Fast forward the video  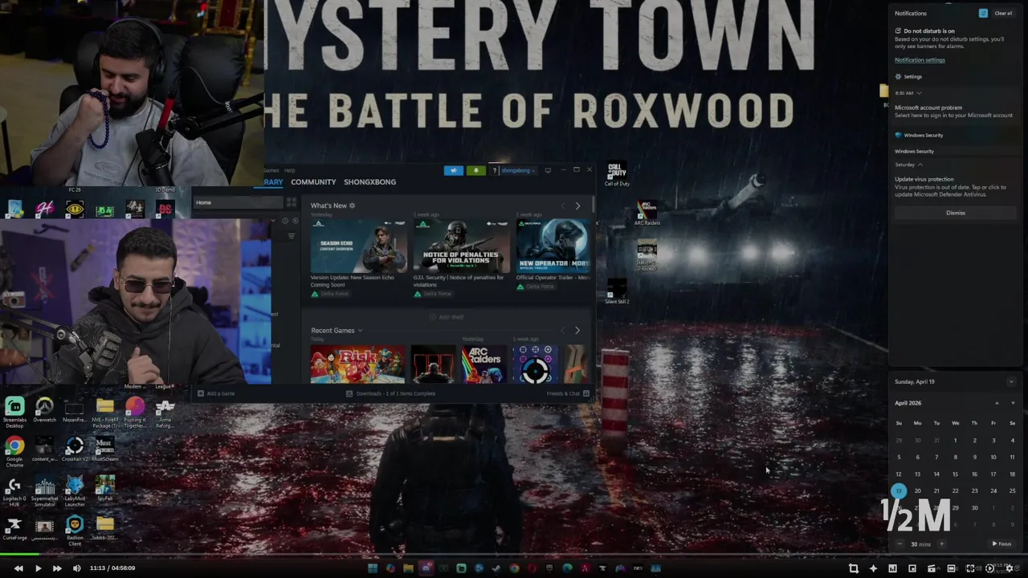click(57, 568)
